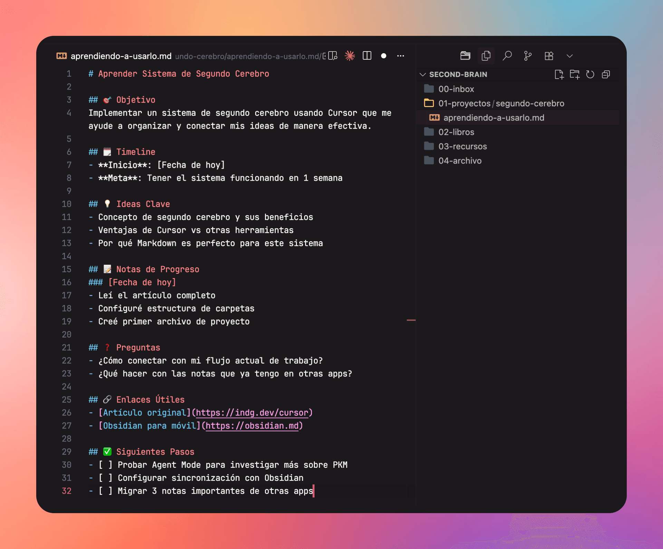Collapse the SECOND-BRAIN folder tree
Image resolution: width=663 pixels, height=549 pixels.
click(x=423, y=74)
